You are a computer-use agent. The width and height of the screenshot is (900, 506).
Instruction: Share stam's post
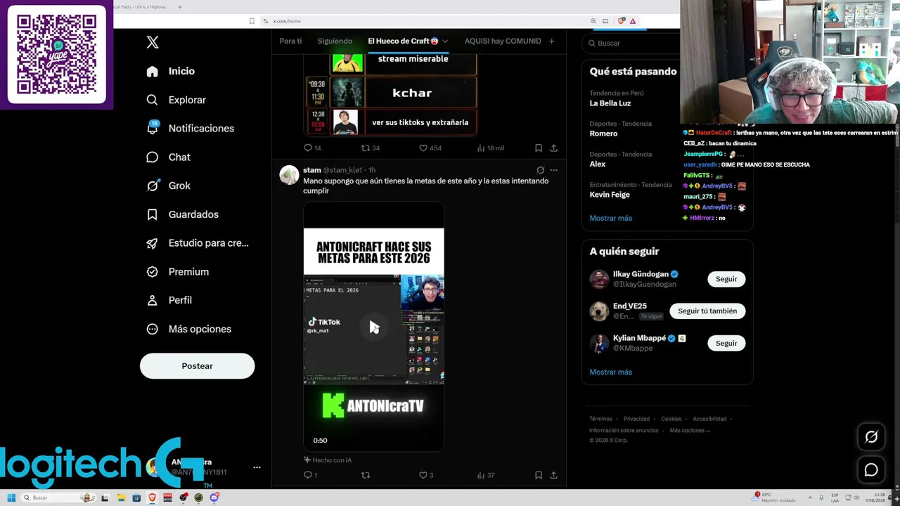(554, 476)
